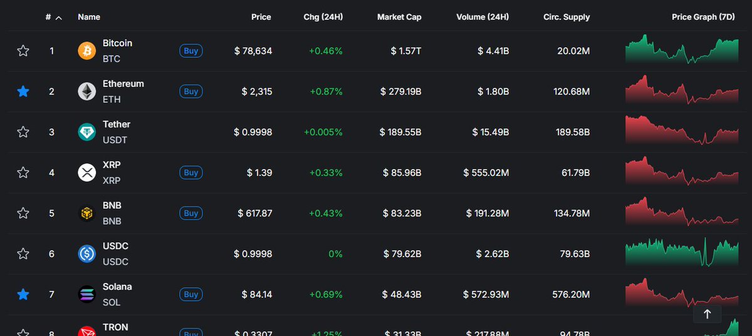Click the Solana logo icon
Viewport: 752px width, 336px height.
tap(86, 294)
